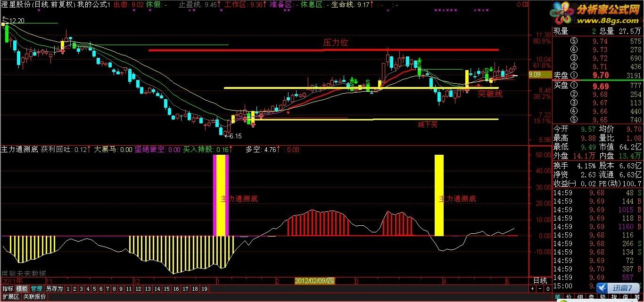Open the 日线 period selector
The width and height of the screenshot is (644, 302).
(x=540, y=280)
